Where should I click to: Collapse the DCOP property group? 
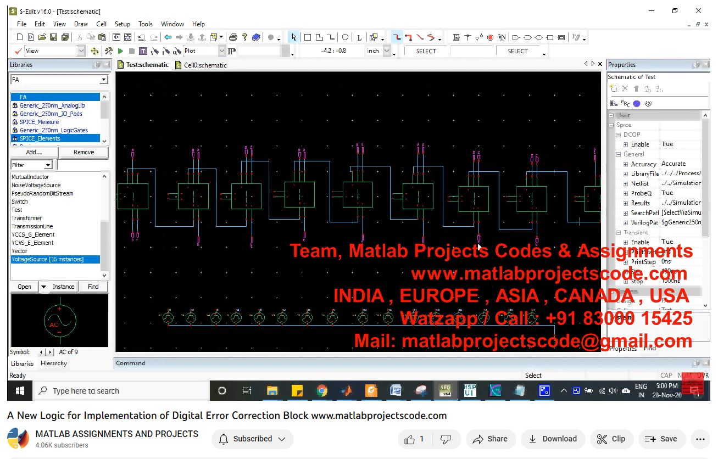[x=618, y=135]
